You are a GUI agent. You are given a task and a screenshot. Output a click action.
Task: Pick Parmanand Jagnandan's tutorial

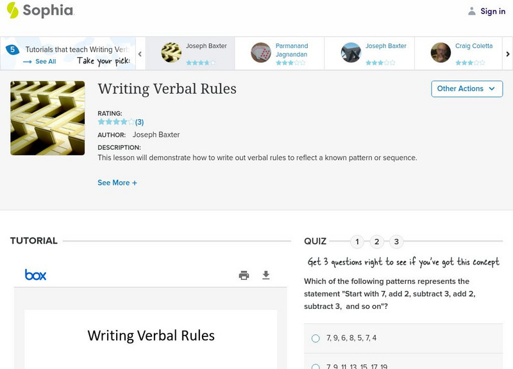point(261,53)
